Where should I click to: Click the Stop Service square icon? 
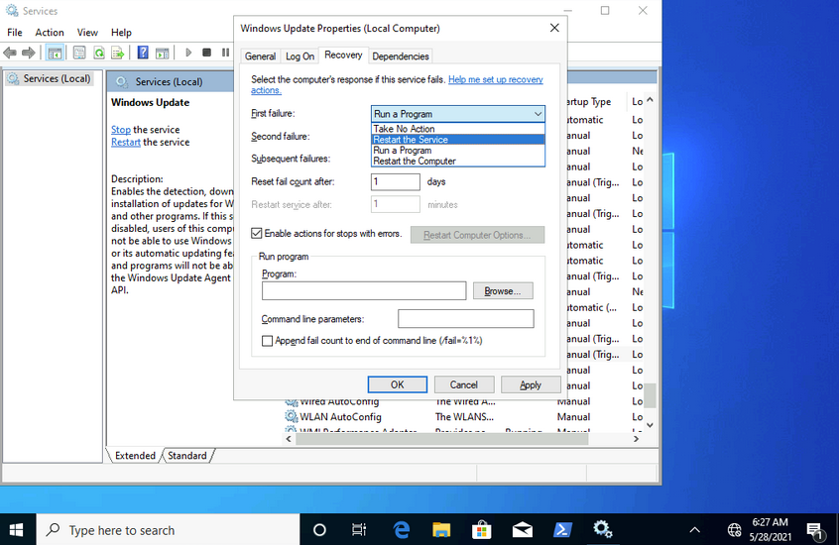pyautogui.click(x=206, y=53)
